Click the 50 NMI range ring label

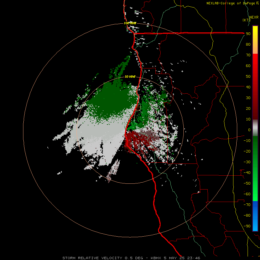tap(130, 77)
